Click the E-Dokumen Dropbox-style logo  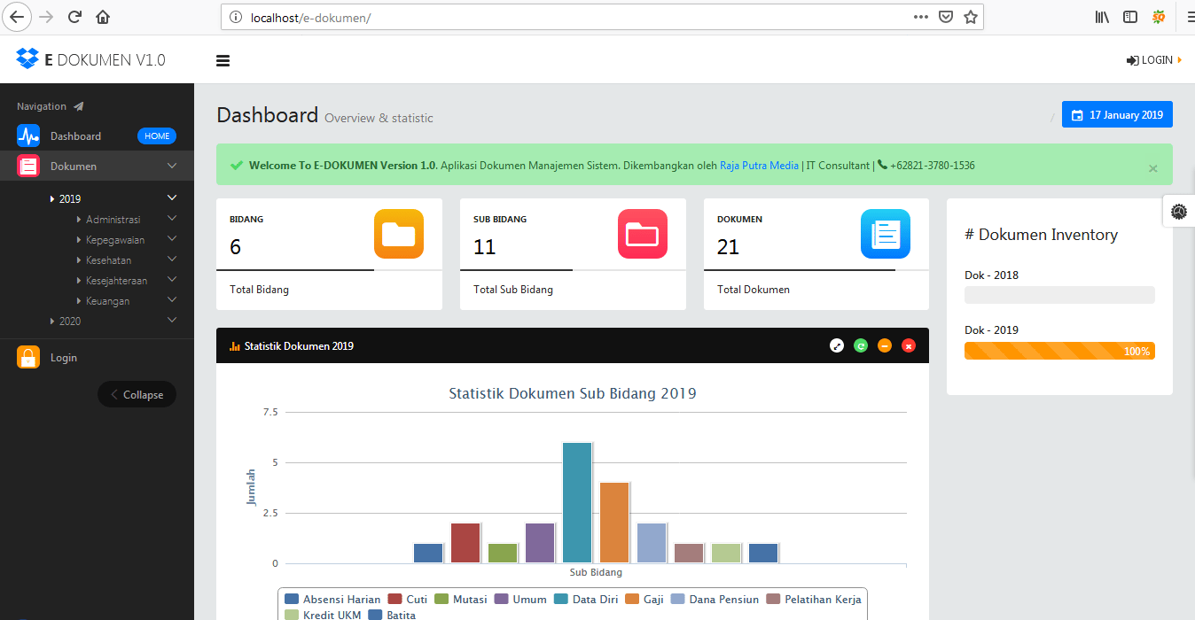[x=27, y=58]
